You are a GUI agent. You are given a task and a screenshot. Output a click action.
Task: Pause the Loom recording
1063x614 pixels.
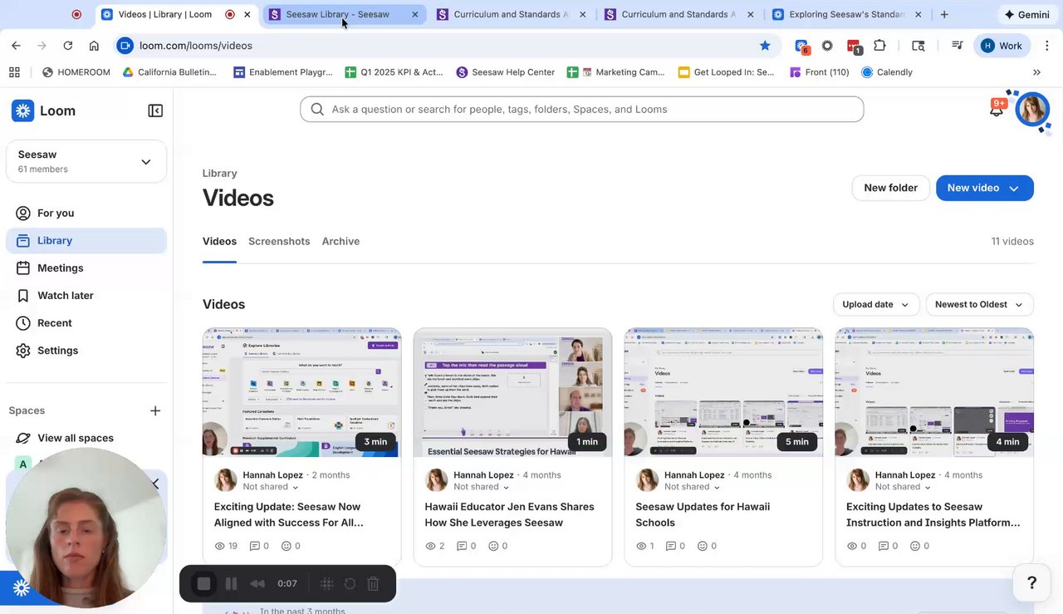232,583
